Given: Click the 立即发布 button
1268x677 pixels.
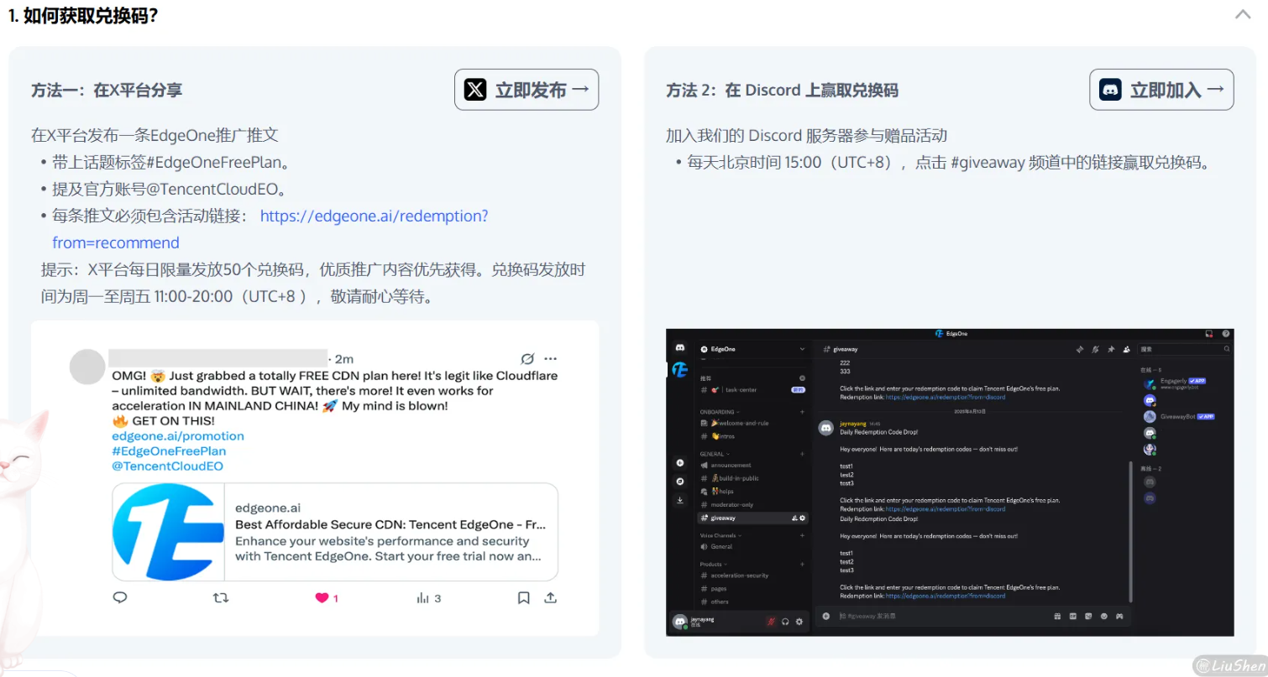Looking at the screenshot, I should point(527,90).
